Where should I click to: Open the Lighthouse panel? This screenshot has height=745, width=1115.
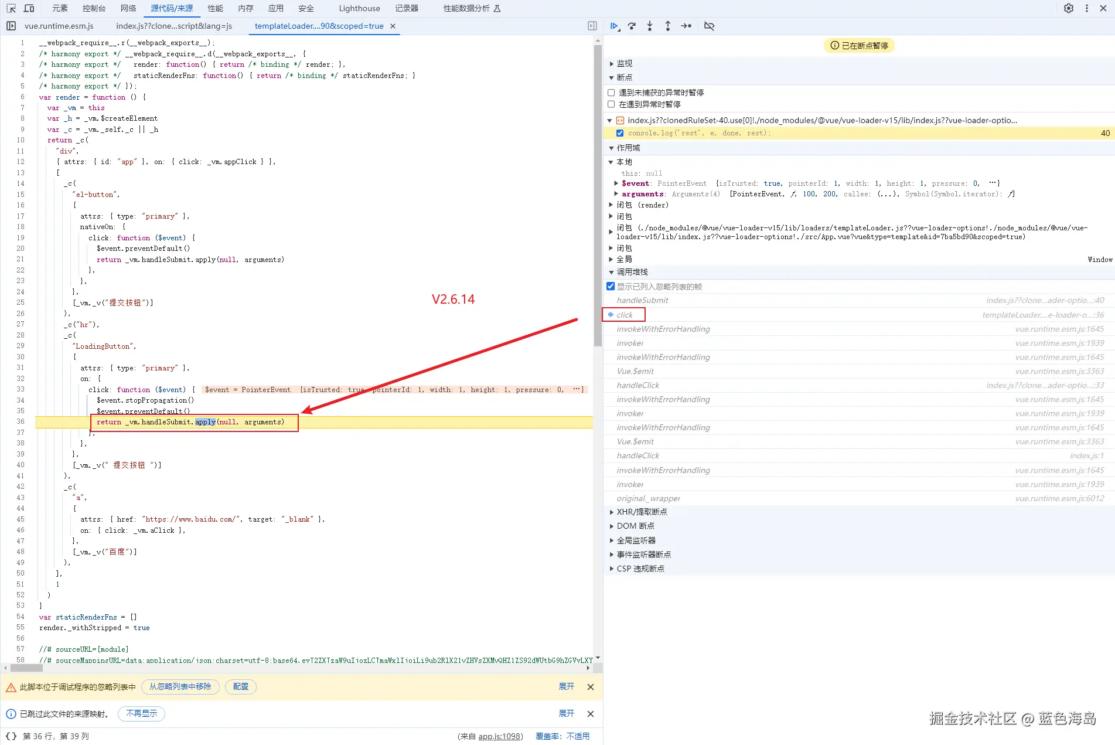pos(359,8)
